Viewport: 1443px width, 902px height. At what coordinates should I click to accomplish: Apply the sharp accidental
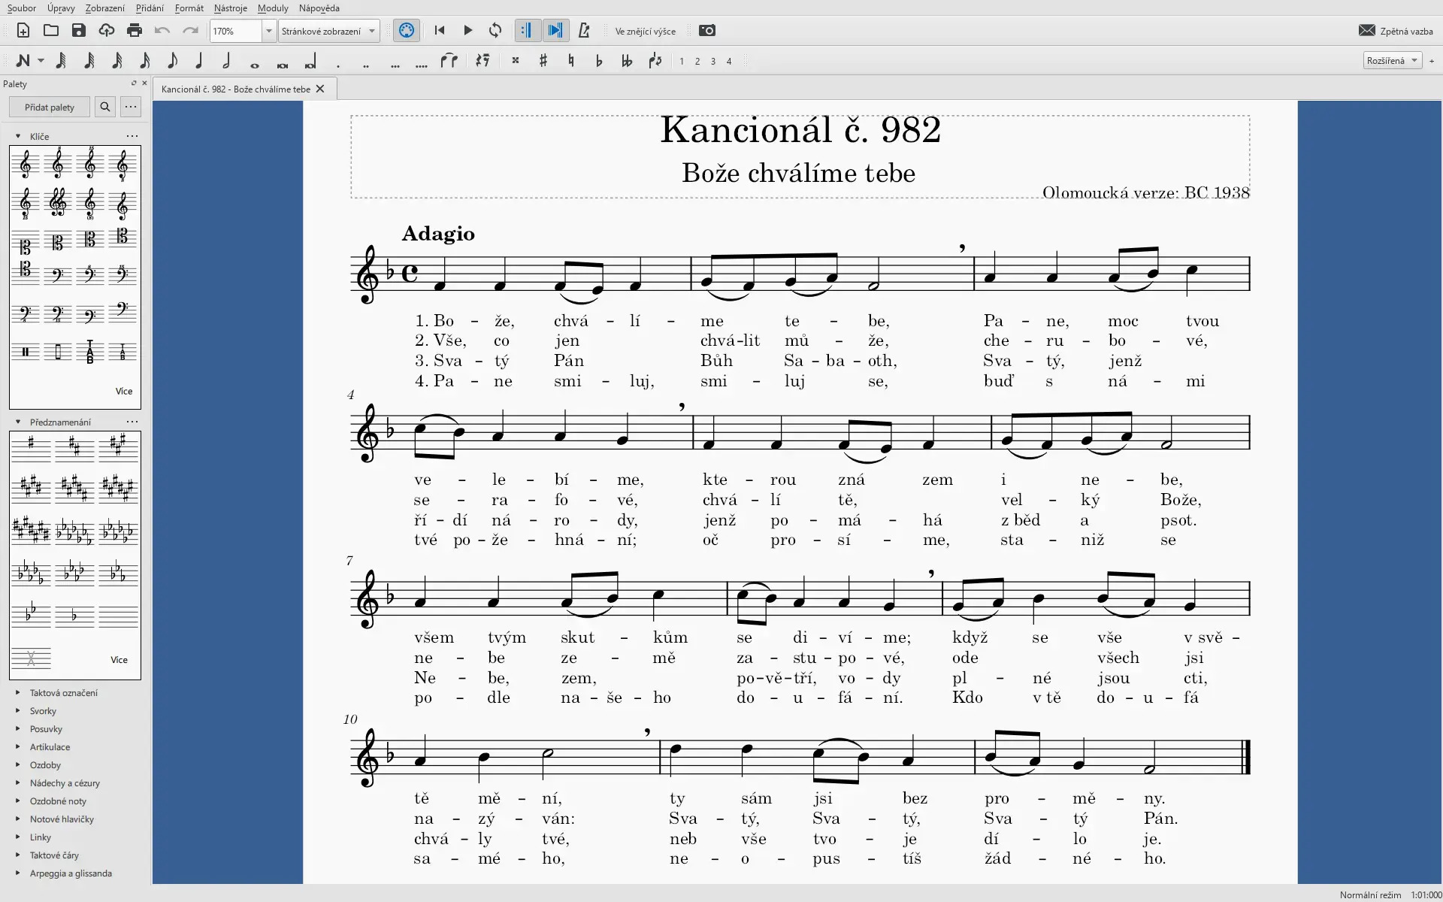click(543, 61)
